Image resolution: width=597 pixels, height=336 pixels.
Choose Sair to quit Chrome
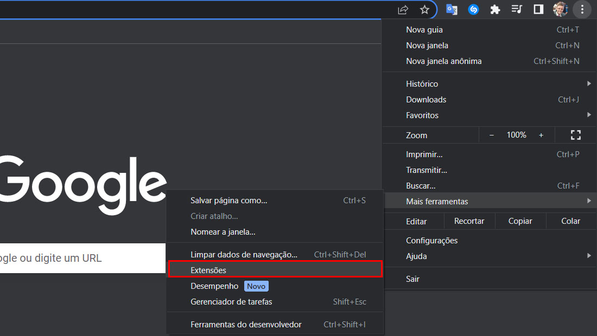[490, 279]
